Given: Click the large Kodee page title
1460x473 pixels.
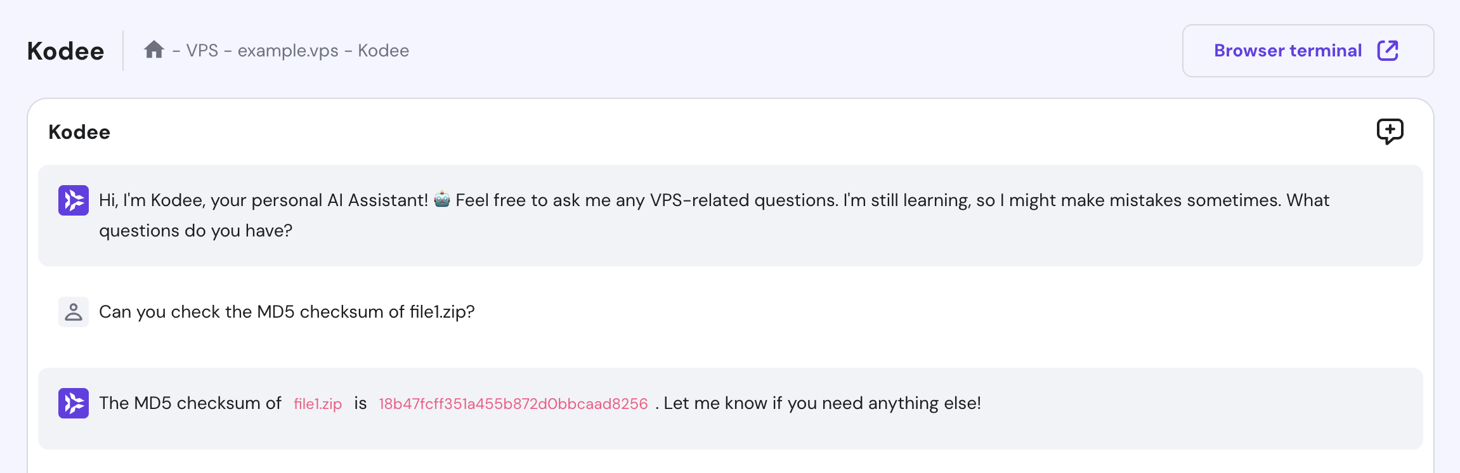Looking at the screenshot, I should coord(65,51).
